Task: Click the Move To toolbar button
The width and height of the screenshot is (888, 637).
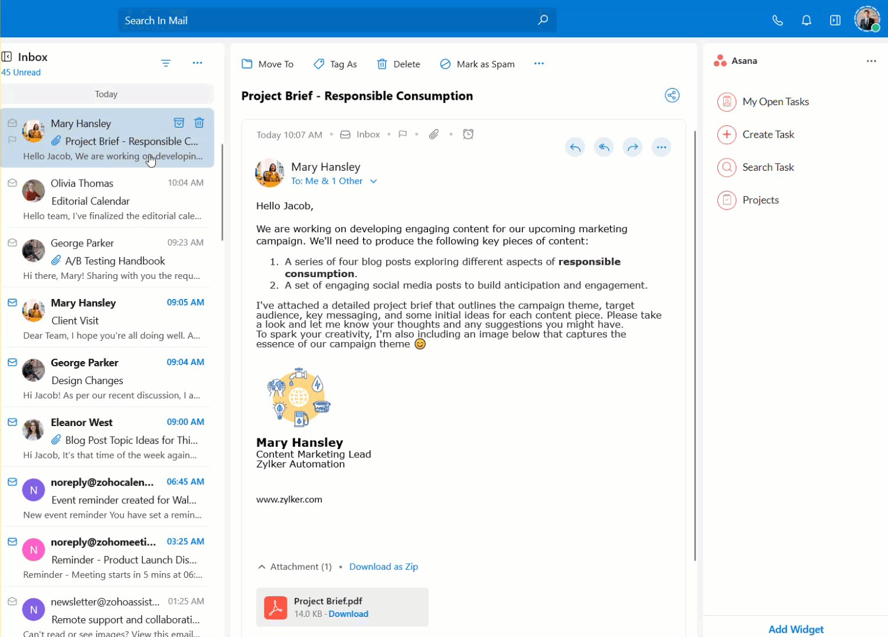Action: (x=267, y=64)
